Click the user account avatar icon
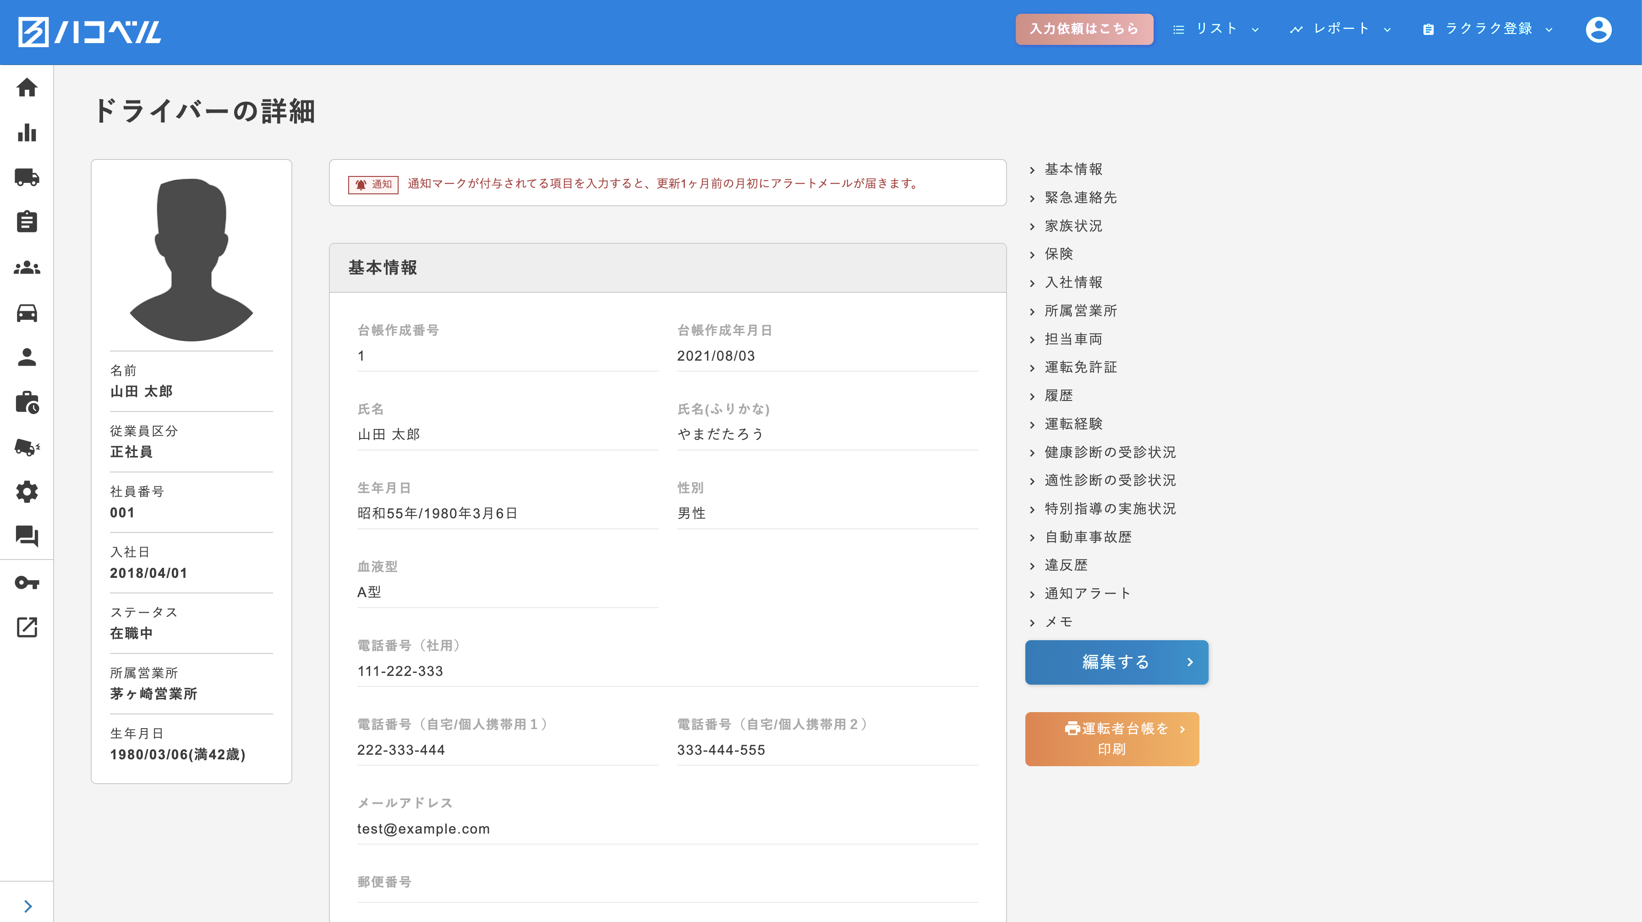The height and width of the screenshot is (922, 1642). (x=1598, y=29)
